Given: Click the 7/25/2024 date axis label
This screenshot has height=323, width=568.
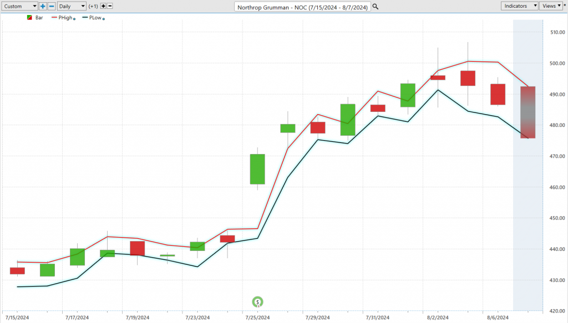Looking at the screenshot, I should tap(257, 317).
